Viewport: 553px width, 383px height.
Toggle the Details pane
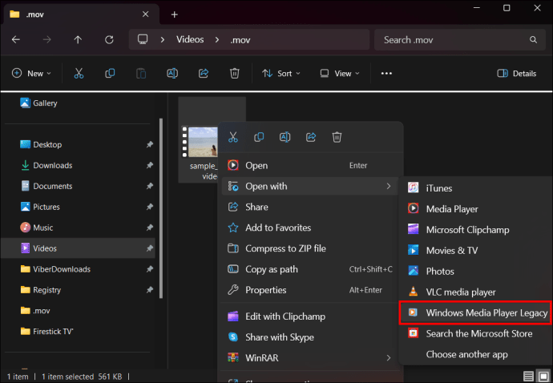coord(517,74)
